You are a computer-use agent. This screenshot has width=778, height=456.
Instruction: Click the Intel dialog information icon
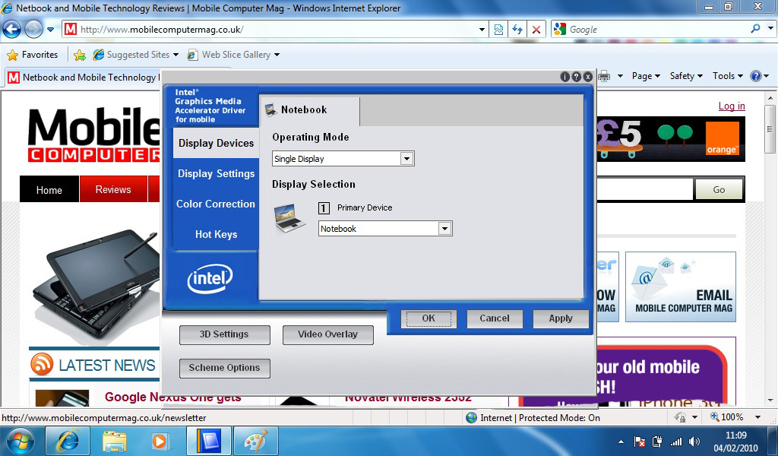[x=565, y=77]
